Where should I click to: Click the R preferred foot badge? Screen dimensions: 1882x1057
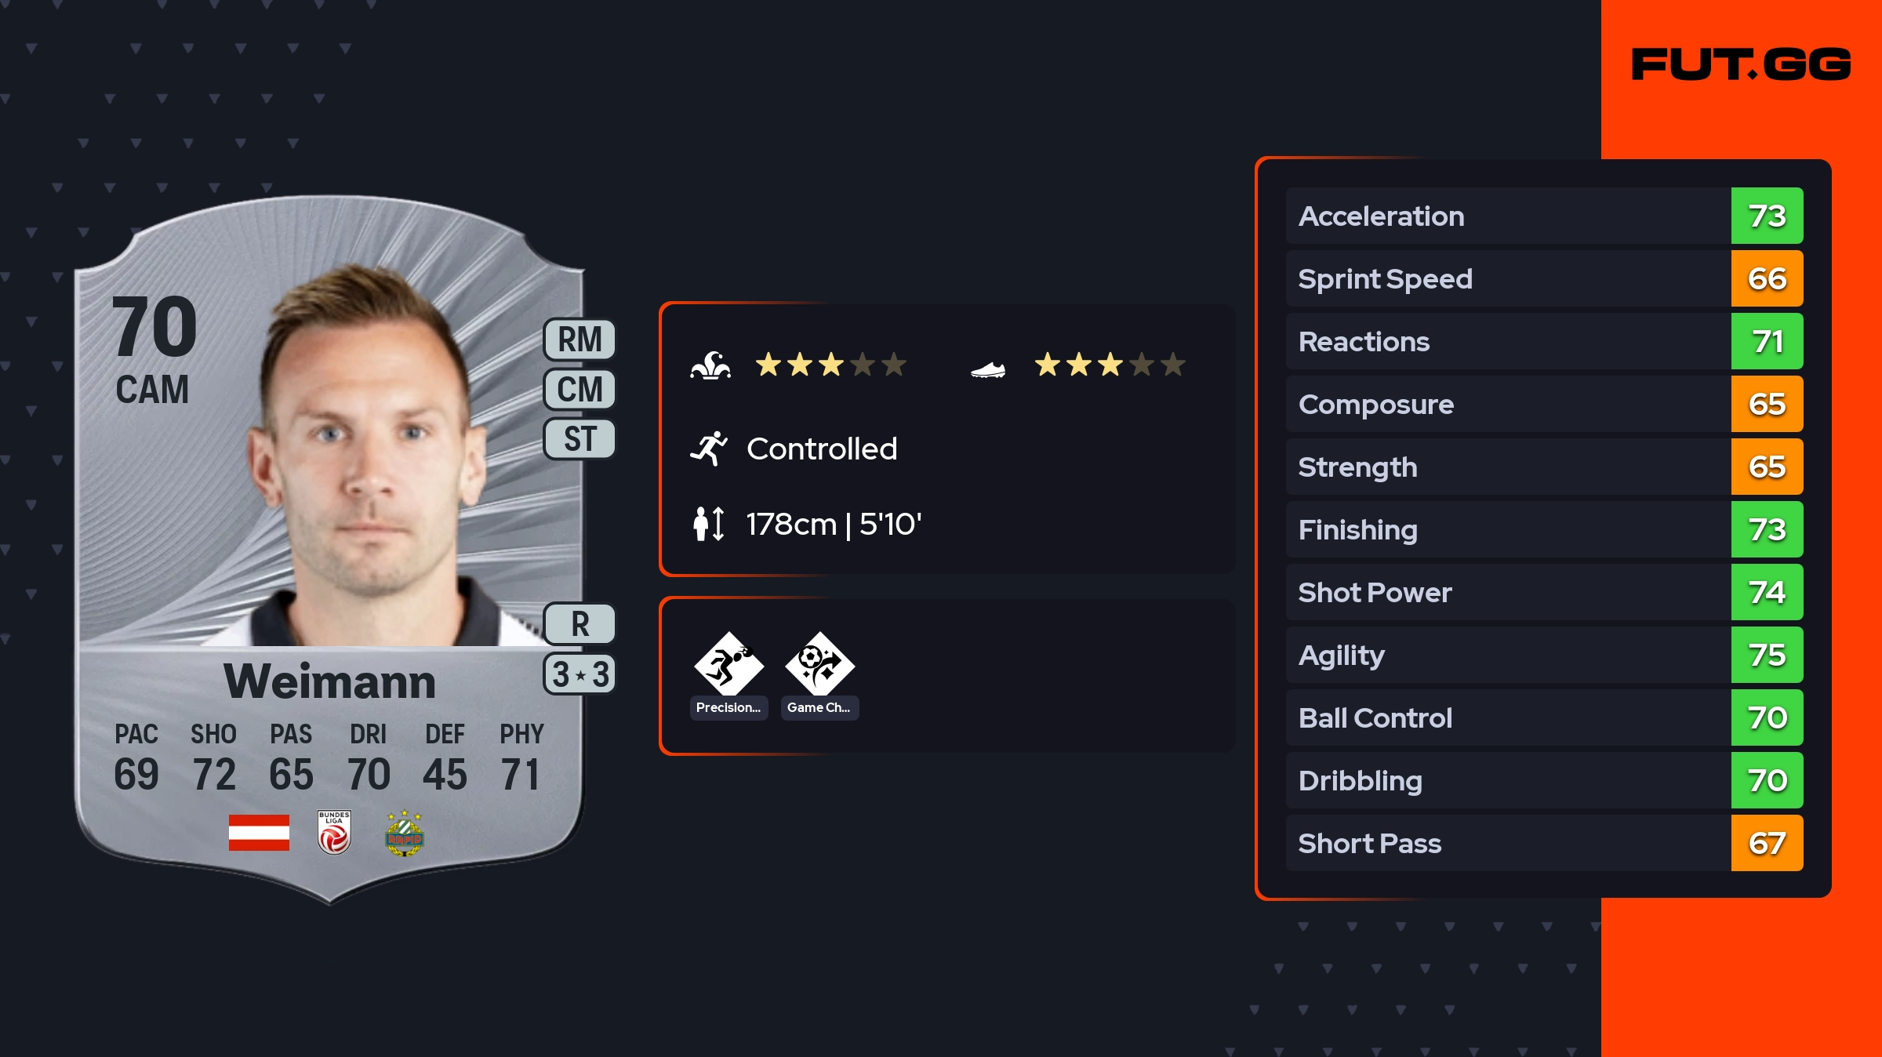point(579,624)
